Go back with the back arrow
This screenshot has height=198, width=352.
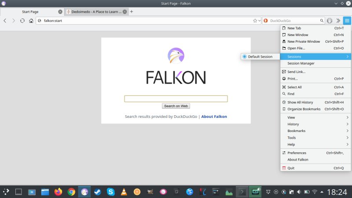click(x=5, y=21)
